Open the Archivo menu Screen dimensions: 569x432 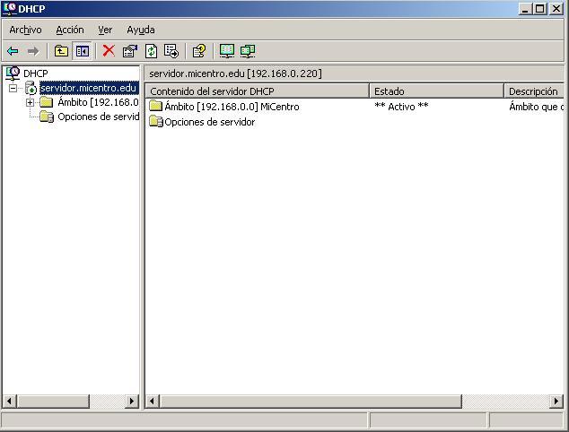tap(25, 30)
